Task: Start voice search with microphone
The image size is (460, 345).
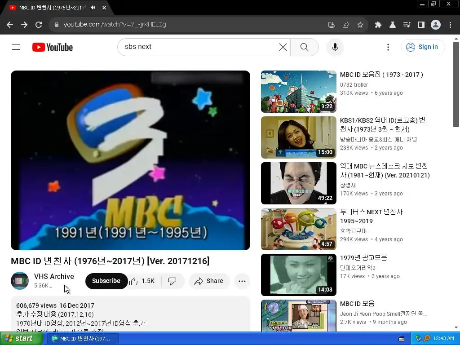Action: click(x=335, y=47)
